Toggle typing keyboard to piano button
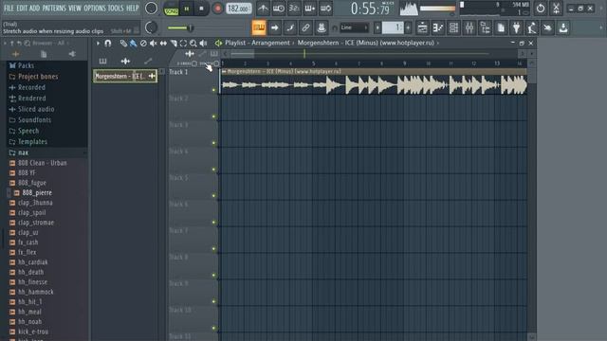The image size is (607, 341). coord(259,27)
